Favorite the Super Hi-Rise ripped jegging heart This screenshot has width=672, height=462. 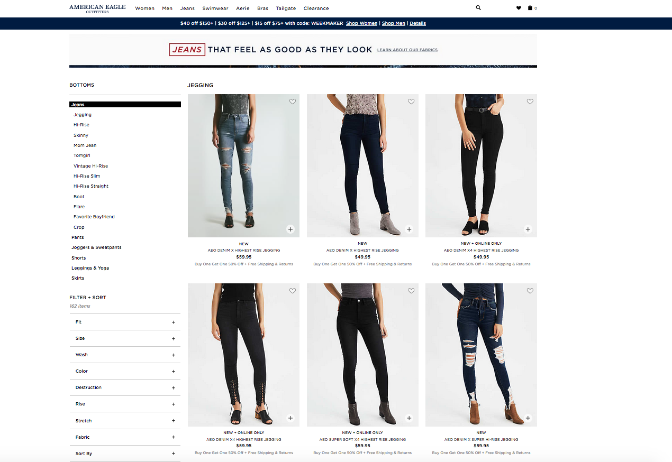pyautogui.click(x=530, y=291)
